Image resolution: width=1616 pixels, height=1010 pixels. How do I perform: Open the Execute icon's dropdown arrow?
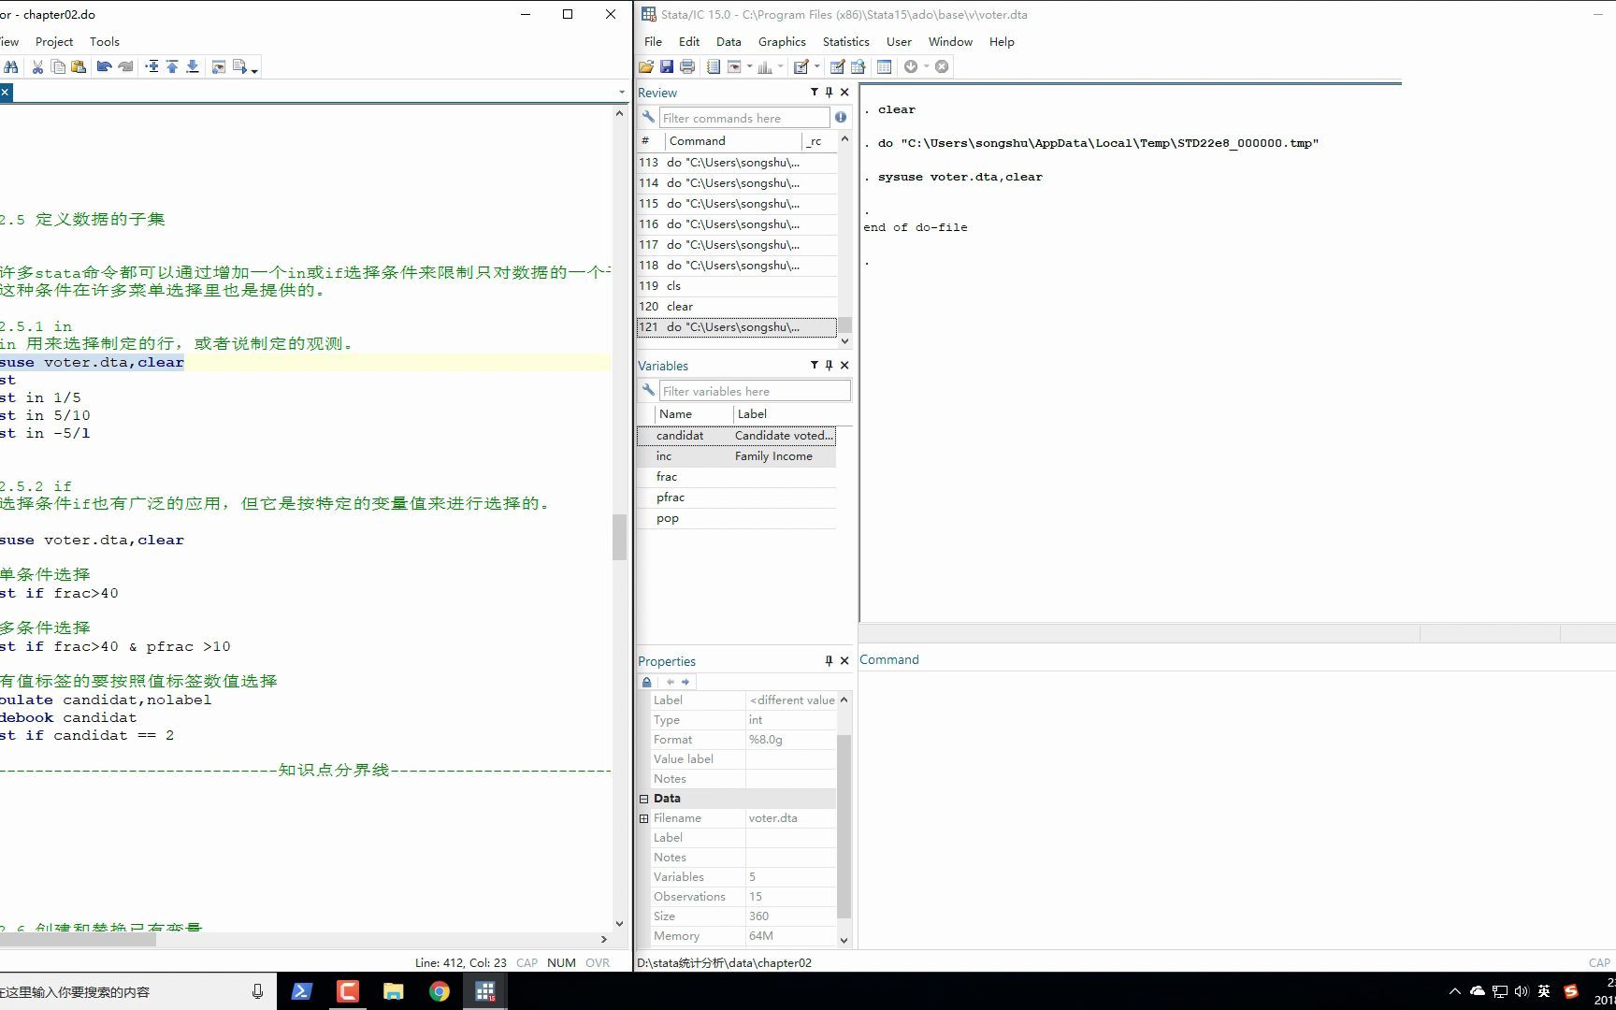(254, 69)
